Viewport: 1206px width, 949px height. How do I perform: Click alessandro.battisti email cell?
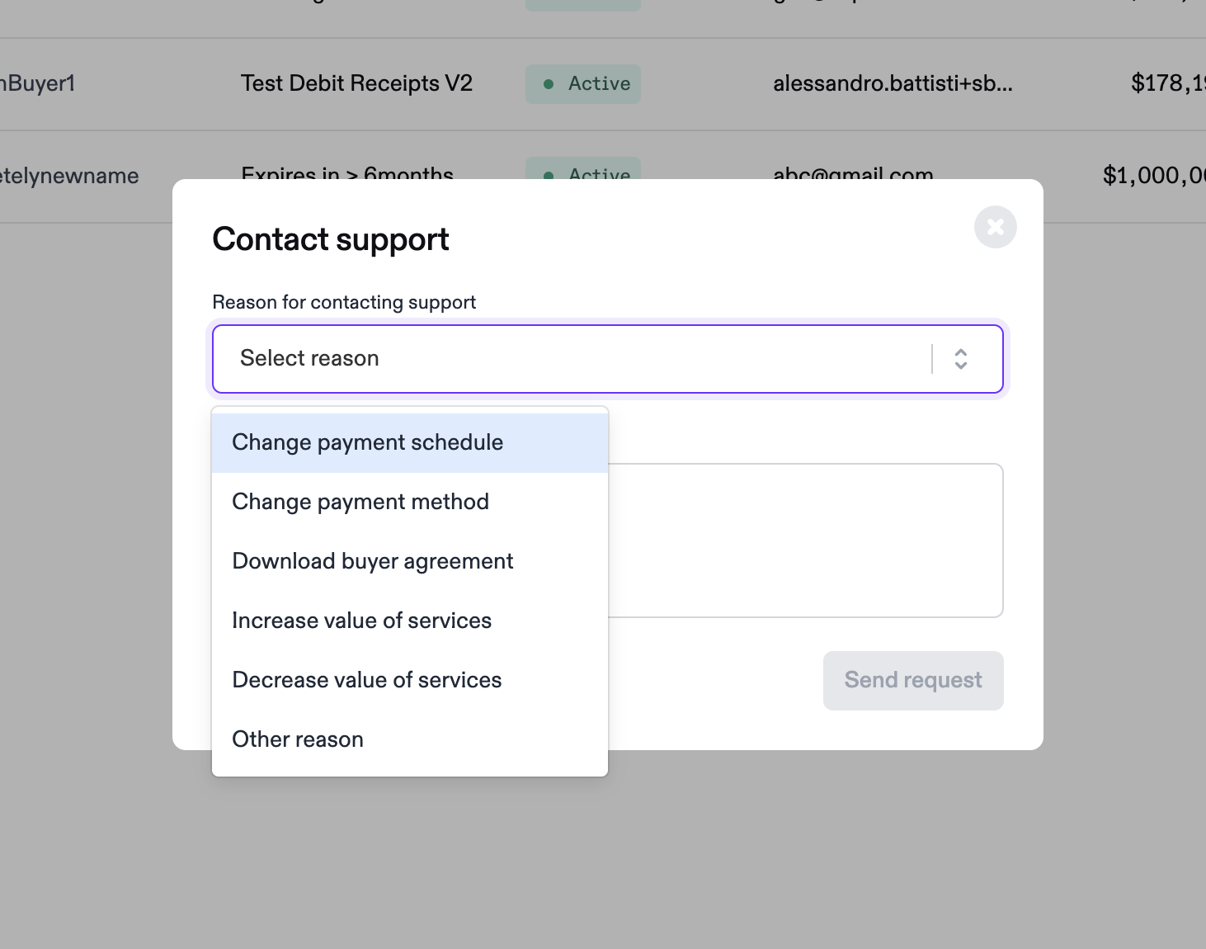pos(893,83)
